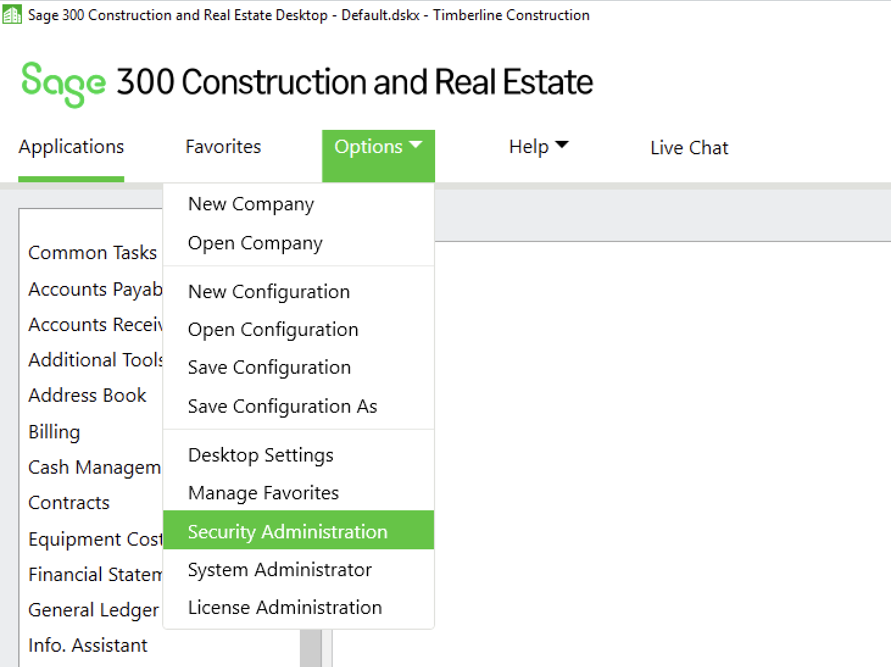
Task: Click the applications list vertical scrollbar
Action: (311, 647)
